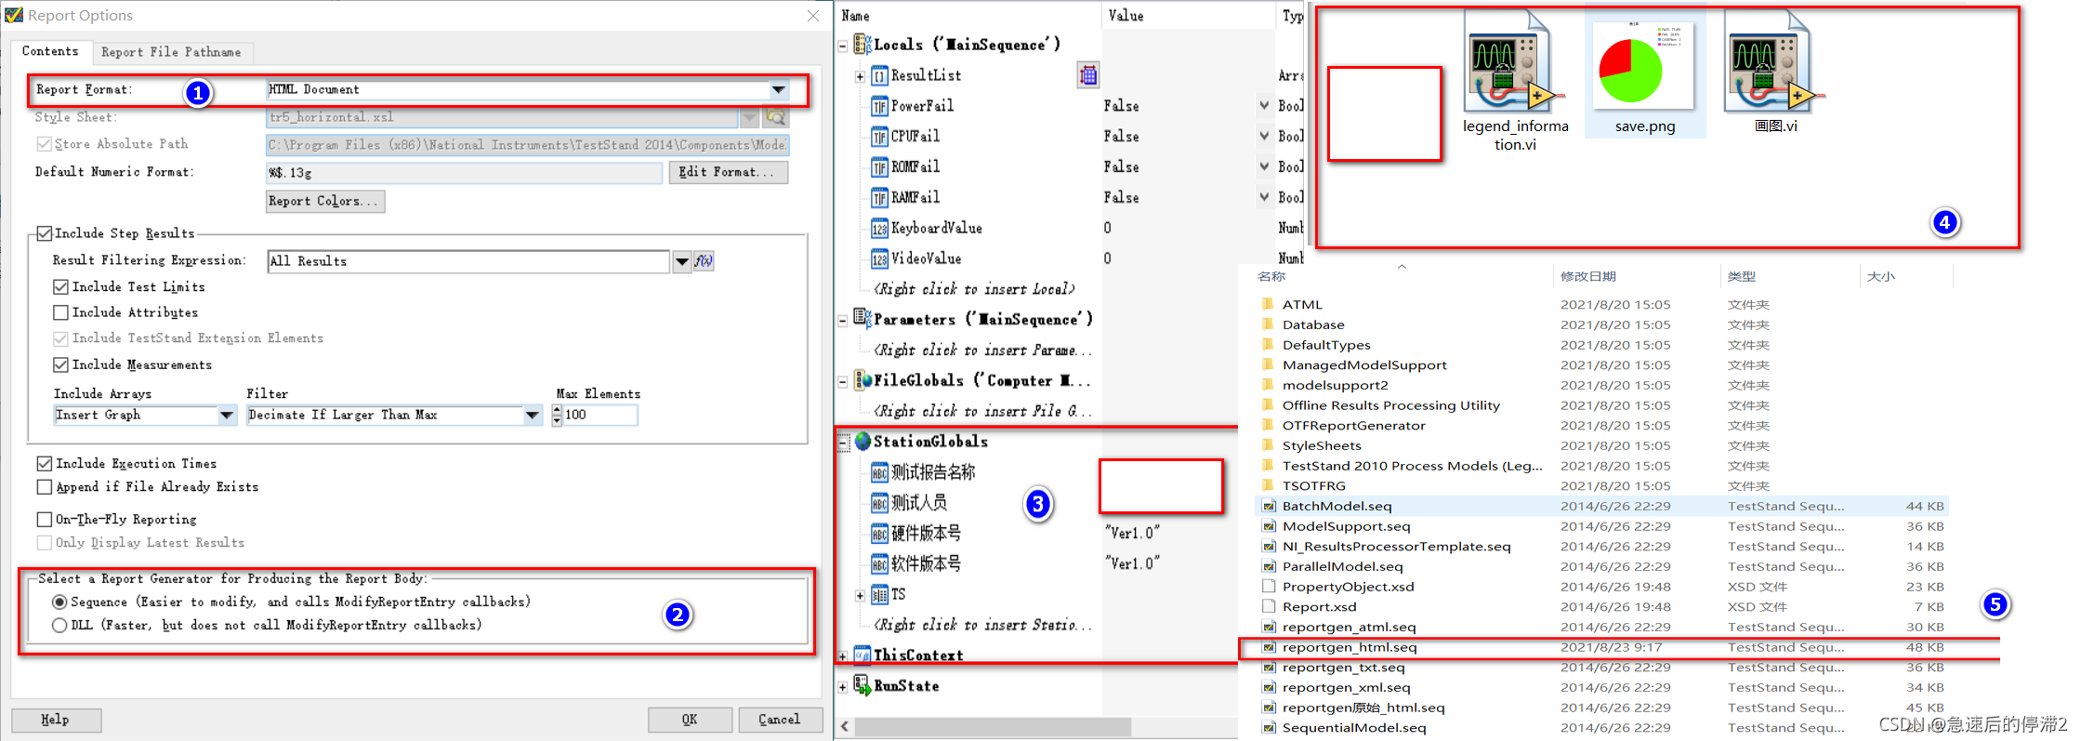The height and width of the screenshot is (741, 2081).
Task: Select DLL report generator radio button
Action: click(x=59, y=626)
